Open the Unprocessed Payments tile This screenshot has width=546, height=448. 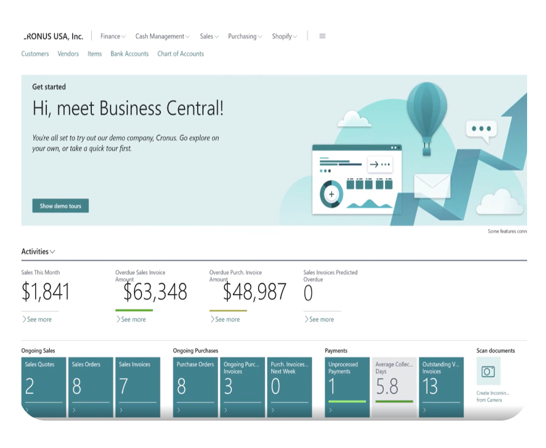coord(347,387)
